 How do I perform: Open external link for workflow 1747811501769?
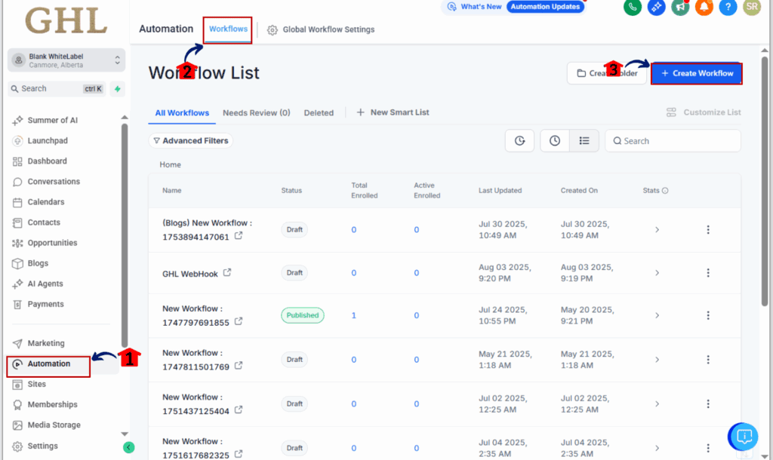pyautogui.click(x=239, y=366)
